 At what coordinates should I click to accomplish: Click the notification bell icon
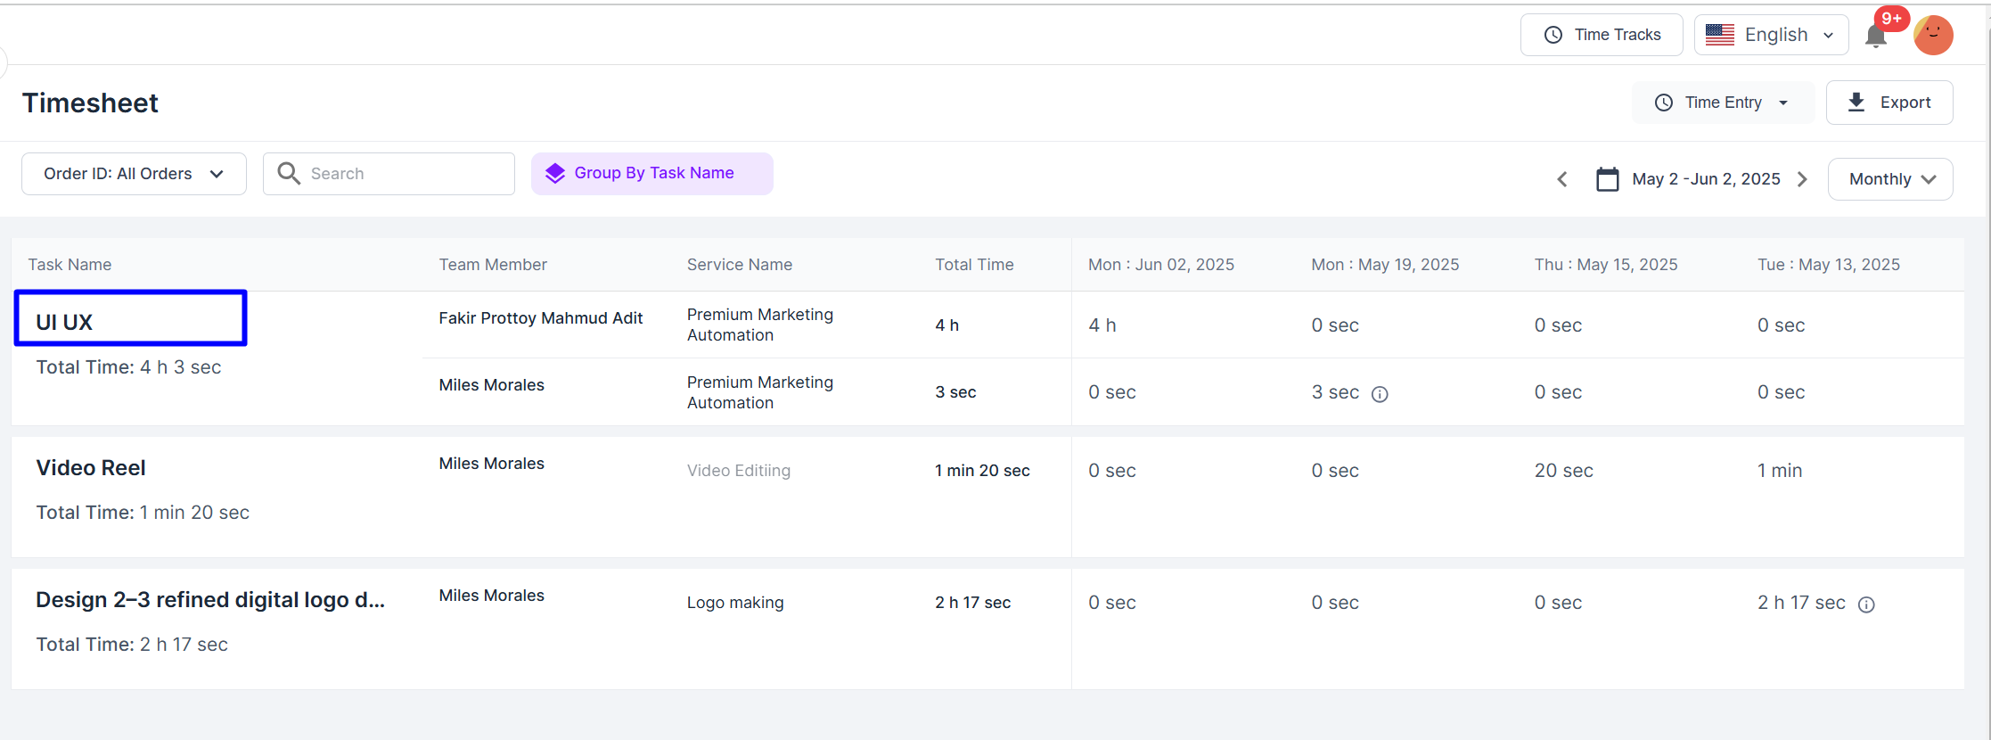1876,37
